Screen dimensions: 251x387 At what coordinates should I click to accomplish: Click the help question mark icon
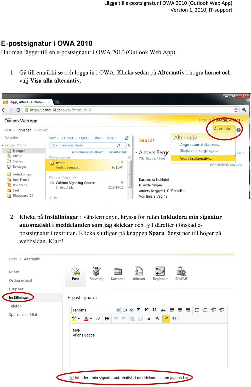coord(238,130)
